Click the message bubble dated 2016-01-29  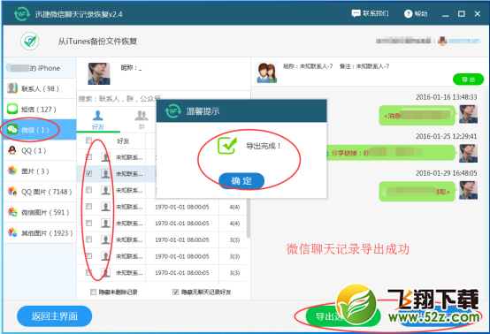[x=417, y=191]
